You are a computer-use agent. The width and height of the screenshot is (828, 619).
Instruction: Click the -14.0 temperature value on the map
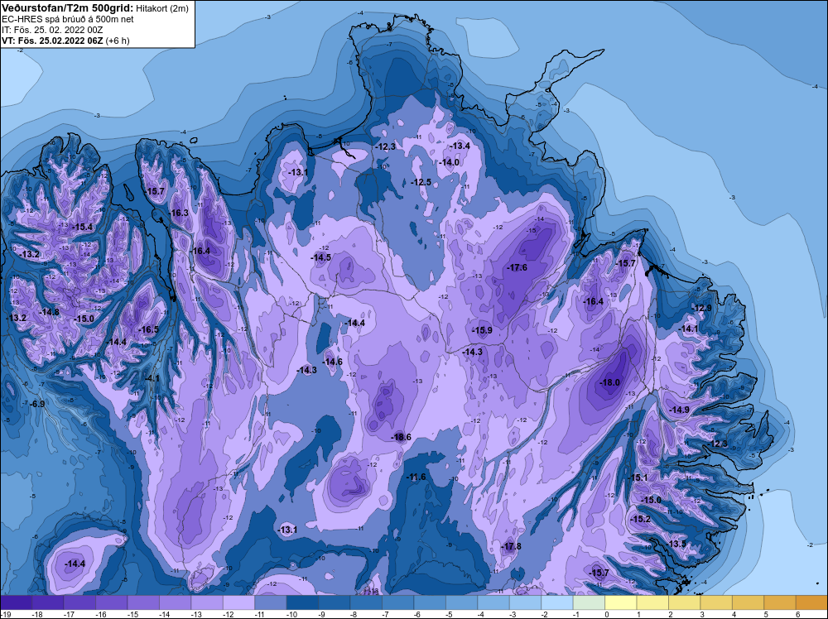450,162
